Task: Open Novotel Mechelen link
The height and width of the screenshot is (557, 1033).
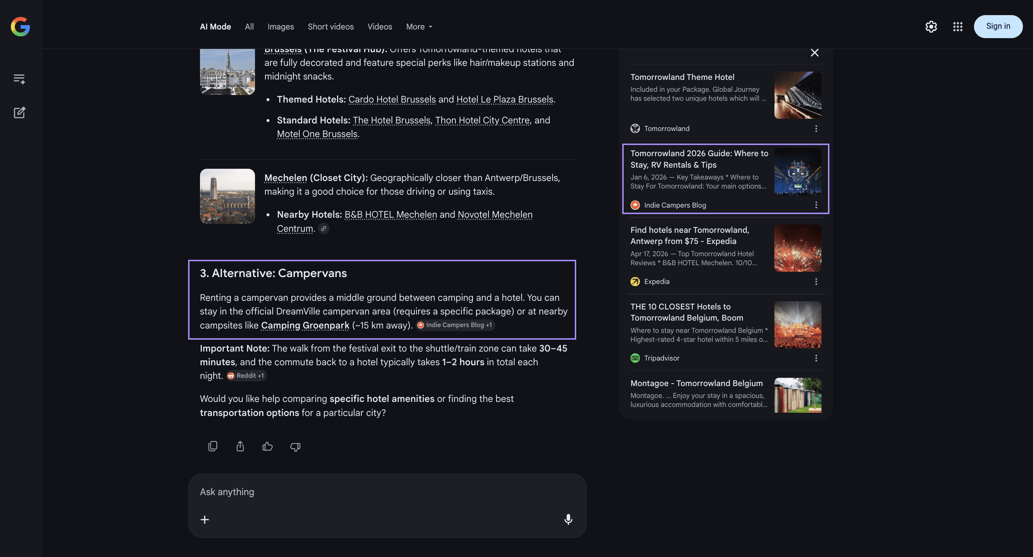Action: [x=495, y=214]
